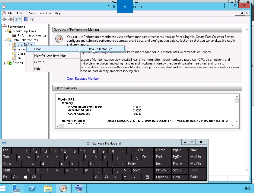
Task: Open the Window menu
Action: pos(45,13)
